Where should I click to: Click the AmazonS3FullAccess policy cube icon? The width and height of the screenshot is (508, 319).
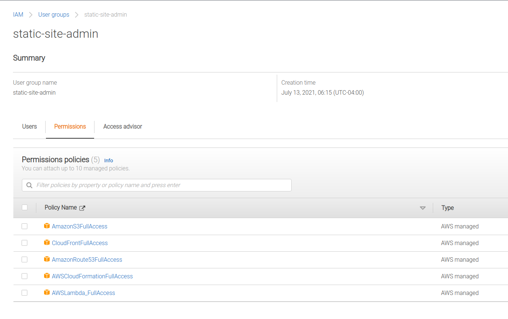(x=47, y=226)
